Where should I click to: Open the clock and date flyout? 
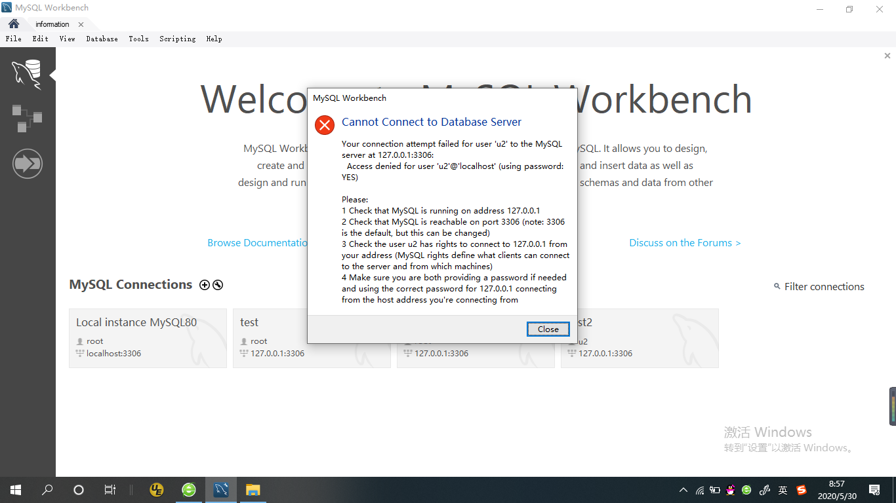[x=836, y=490]
